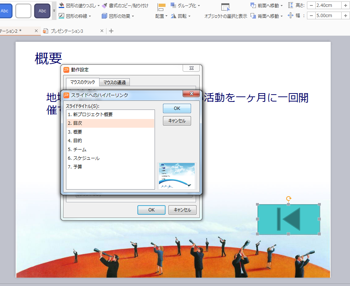Click the slide preview thumbnail in hyperlink dialog

tap(177, 176)
